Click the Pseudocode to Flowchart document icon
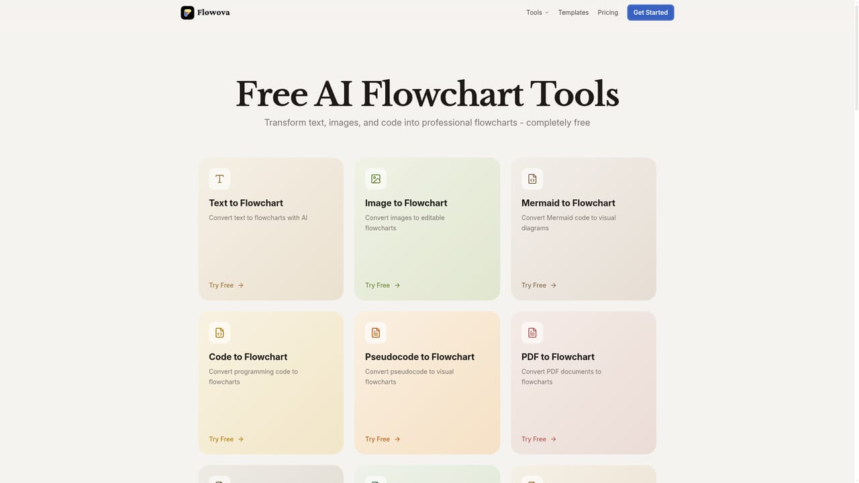This screenshot has height=483, width=859. point(376,333)
